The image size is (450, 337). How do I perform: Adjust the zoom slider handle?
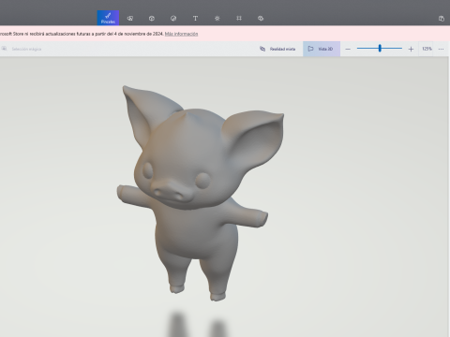click(x=380, y=48)
